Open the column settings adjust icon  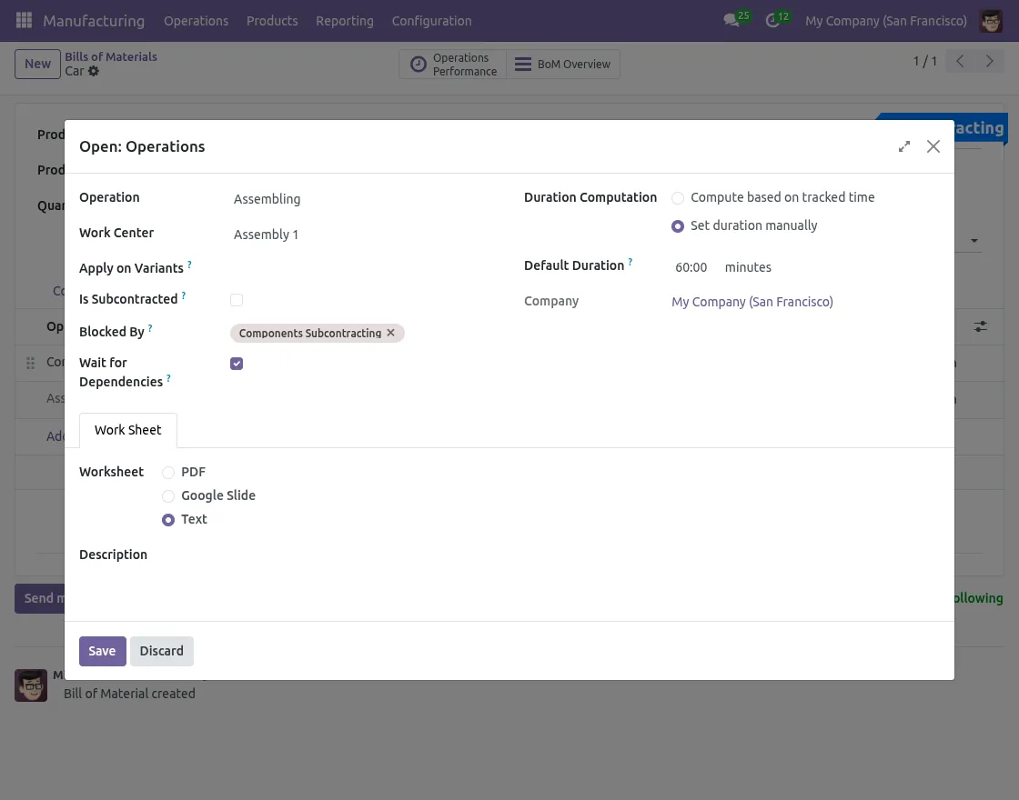pos(981,326)
